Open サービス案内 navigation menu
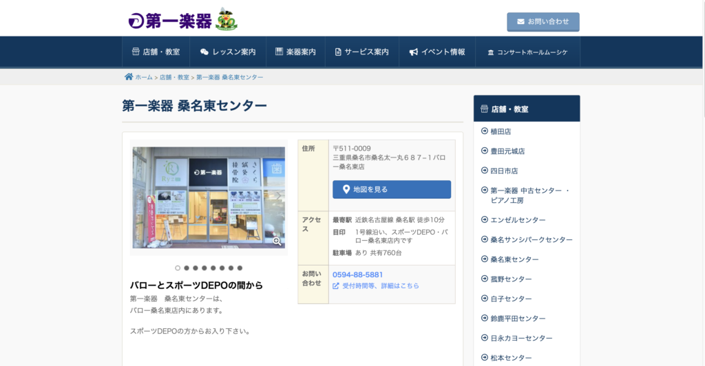 tap(361, 52)
